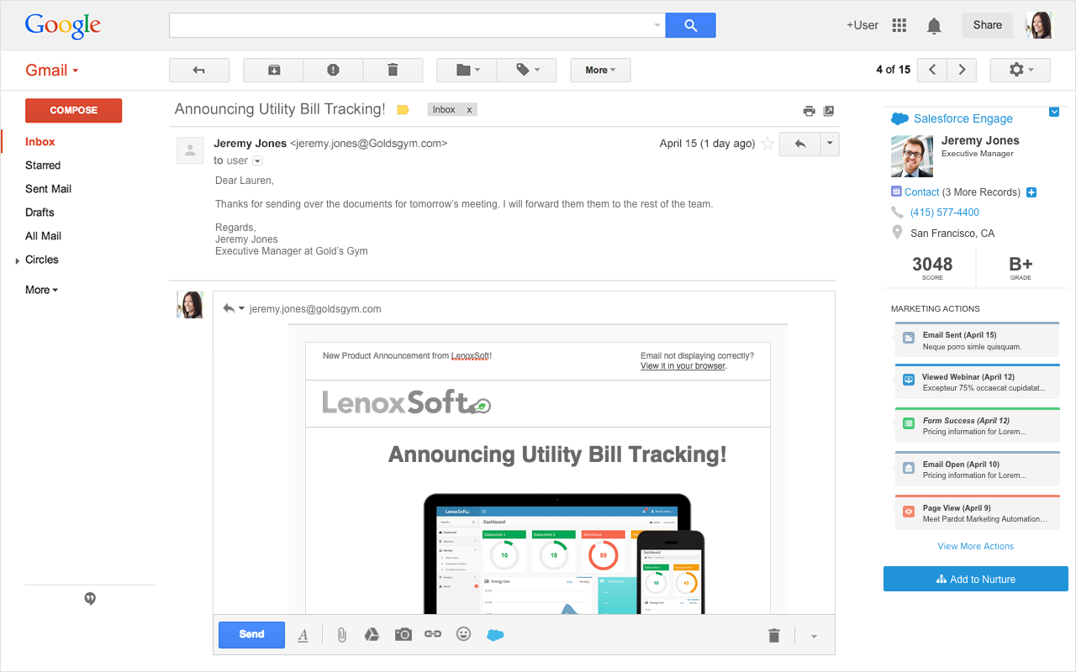Viewport: 1076px width, 672px height.
Task: Click Add to Nurture button
Action: pyautogui.click(x=976, y=579)
